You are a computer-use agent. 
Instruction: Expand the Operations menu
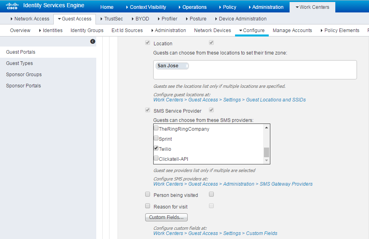(x=193, y=7)
